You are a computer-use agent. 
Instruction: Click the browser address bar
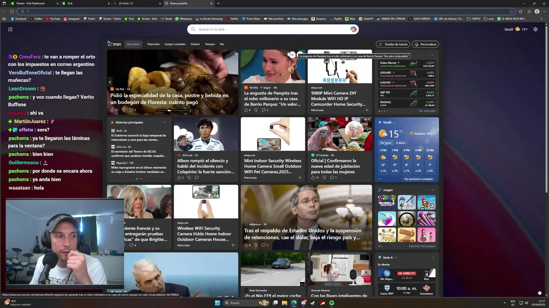(x=266, y=12)
